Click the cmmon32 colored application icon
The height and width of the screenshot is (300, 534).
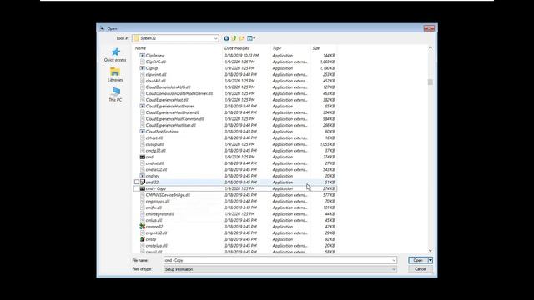pyautogui.click(x=143, y=227)
